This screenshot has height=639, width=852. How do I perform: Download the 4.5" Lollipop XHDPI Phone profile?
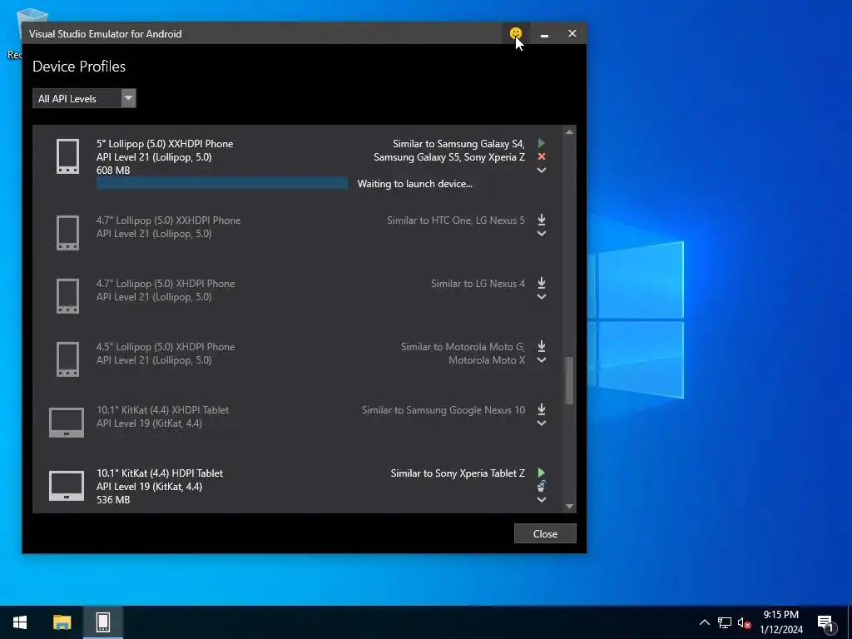pyautogui.click(x=541, y=345)
